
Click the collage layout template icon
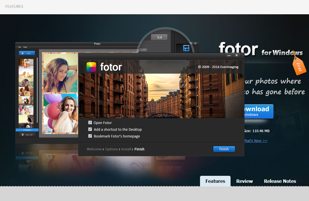coord(186,48)
